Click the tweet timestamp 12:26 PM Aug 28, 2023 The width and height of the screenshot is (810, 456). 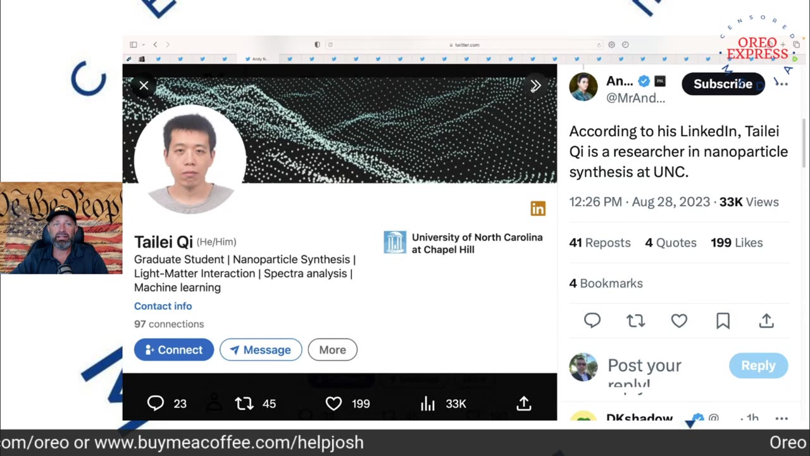point(639,202)
